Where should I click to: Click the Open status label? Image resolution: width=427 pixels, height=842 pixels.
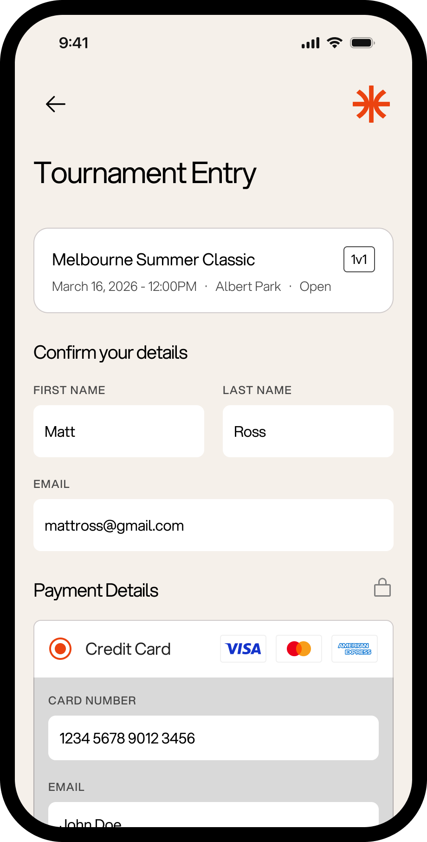[x=315, y=286]
